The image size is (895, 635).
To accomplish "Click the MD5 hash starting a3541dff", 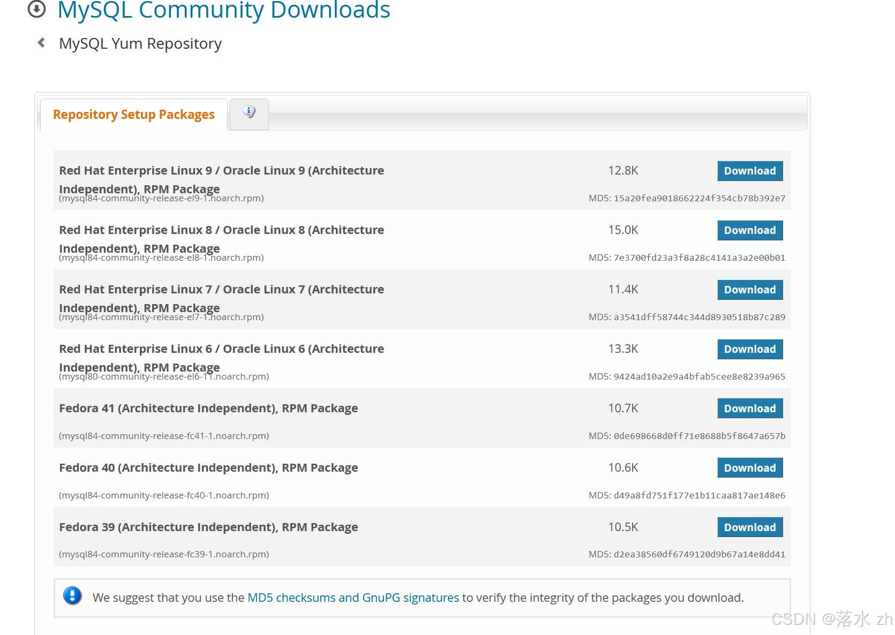I will pyautogui.click(x=700, y=317).
